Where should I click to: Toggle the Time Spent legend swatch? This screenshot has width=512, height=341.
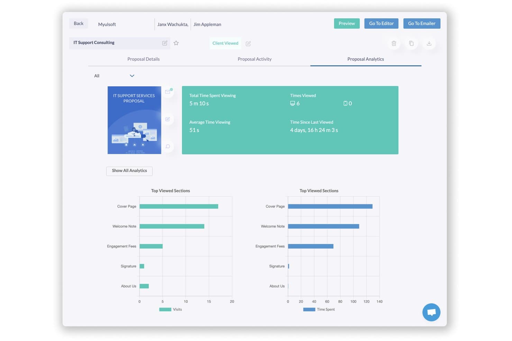tap(309, 310)
